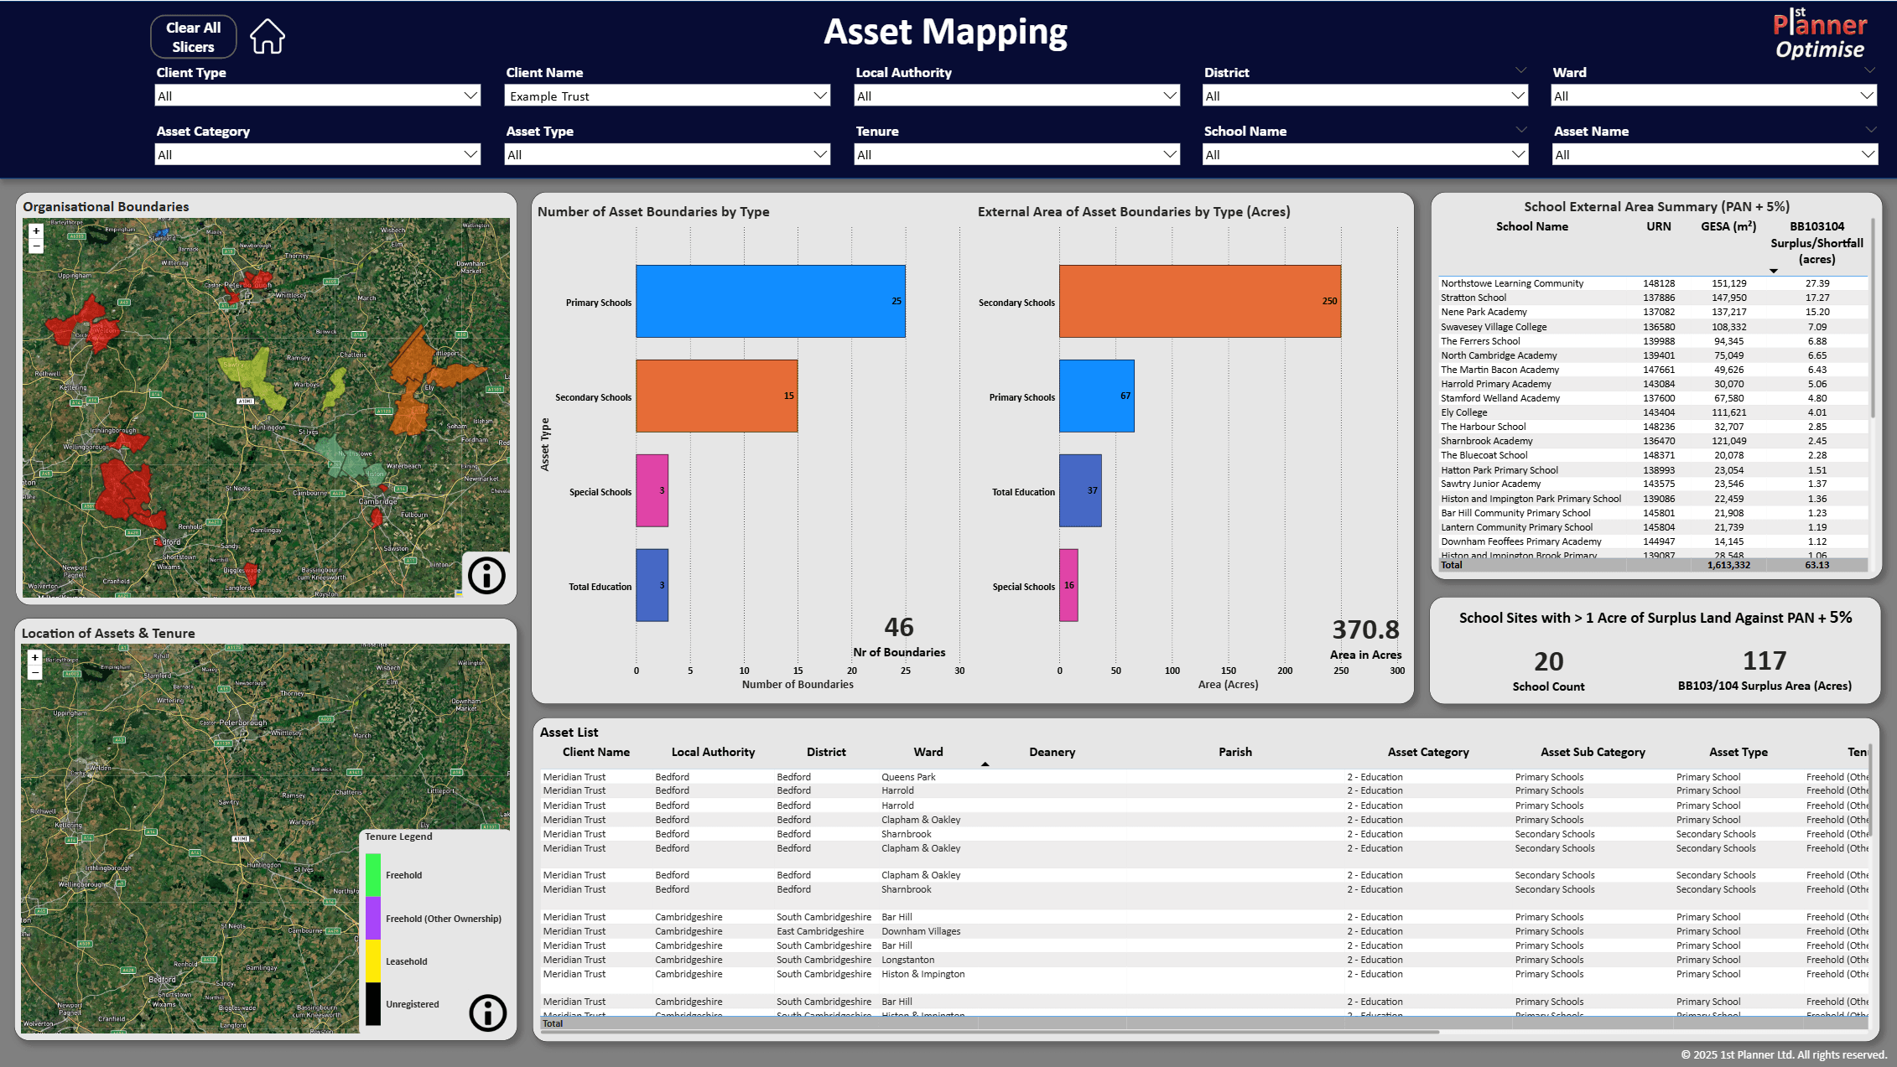Expand the District slicer header chevron
The height and width of the screenshot is (1067, 1897).
tap(1520, 70)
